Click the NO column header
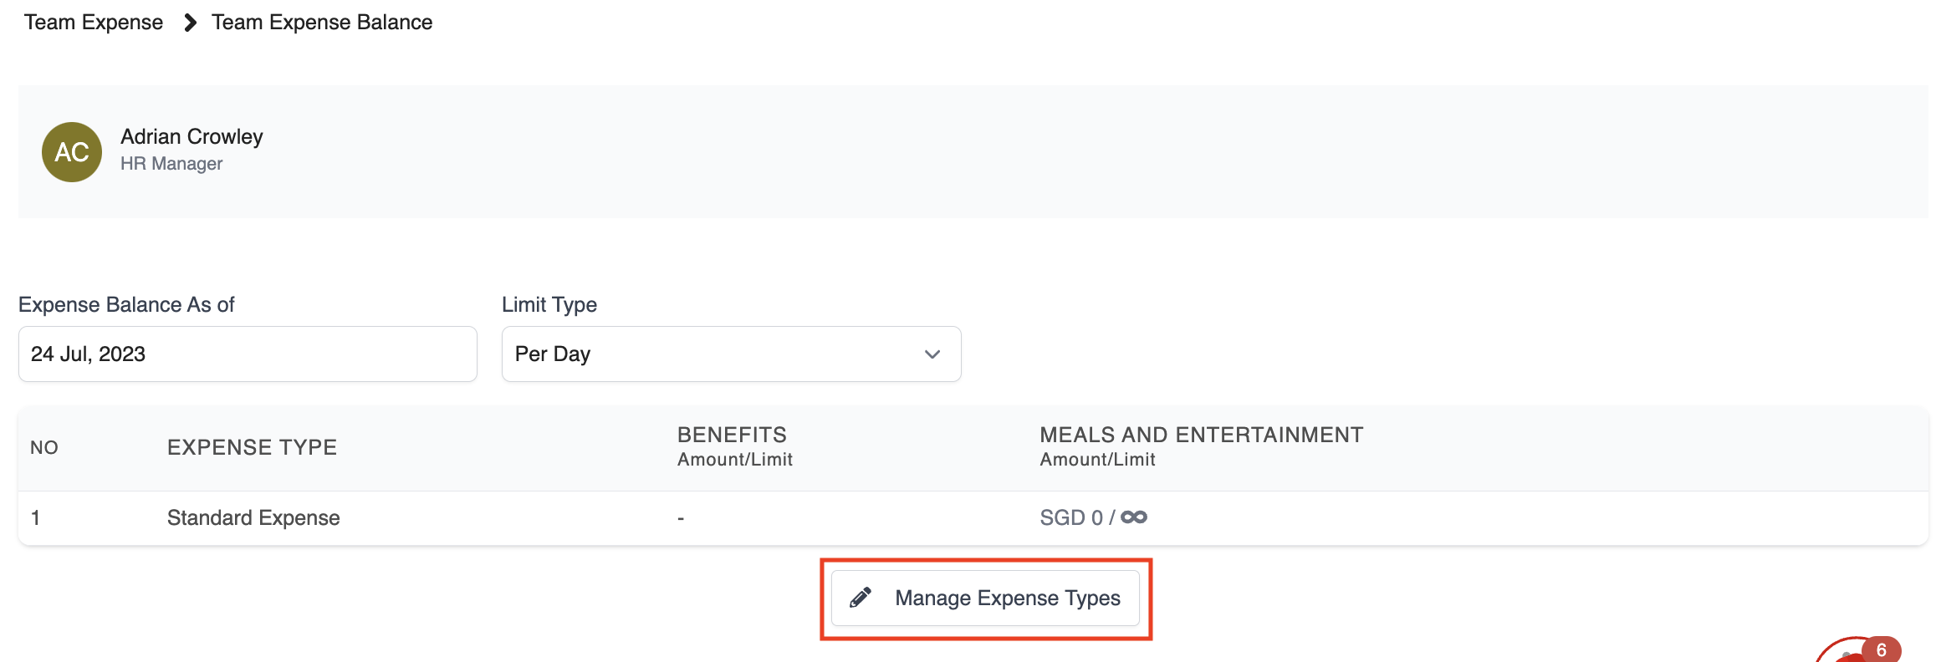The image size is (1941, 662). pos(44,447)
